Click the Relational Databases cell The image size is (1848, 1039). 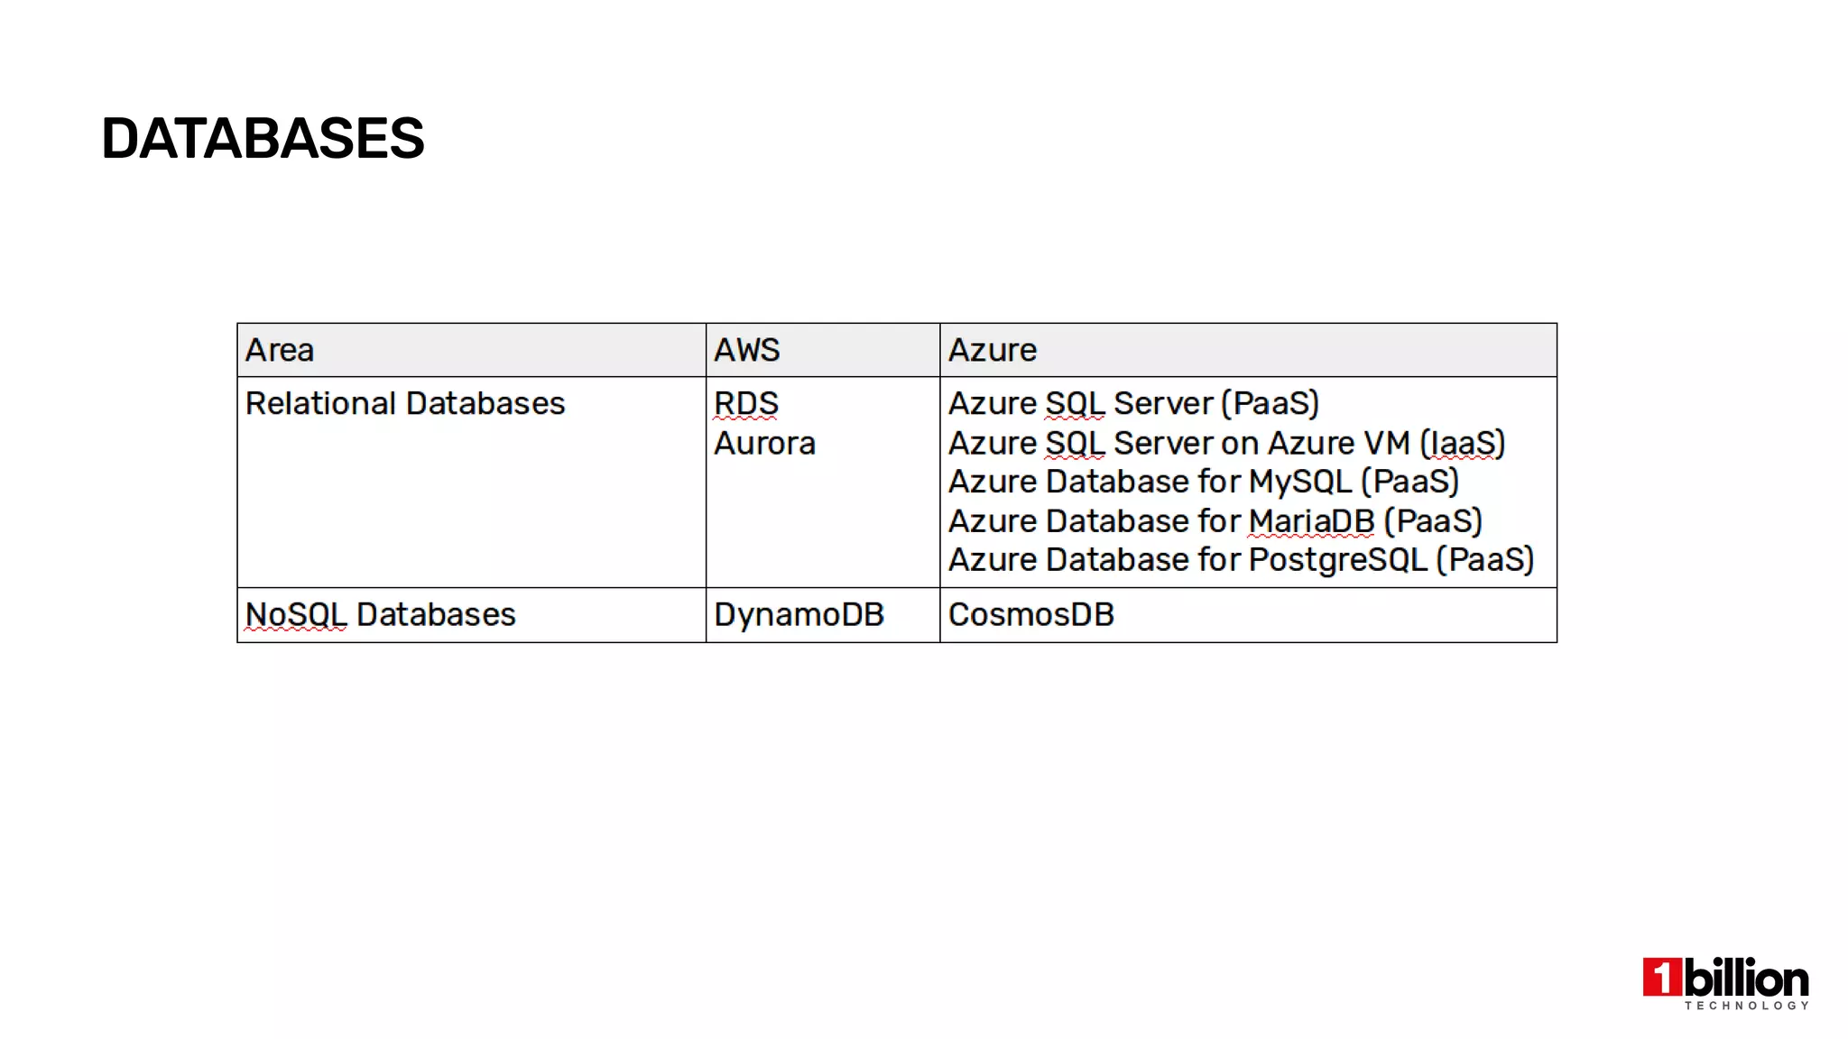point(405,403)
